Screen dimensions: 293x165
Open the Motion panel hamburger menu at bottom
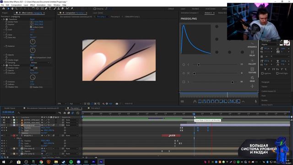(182, 101)
